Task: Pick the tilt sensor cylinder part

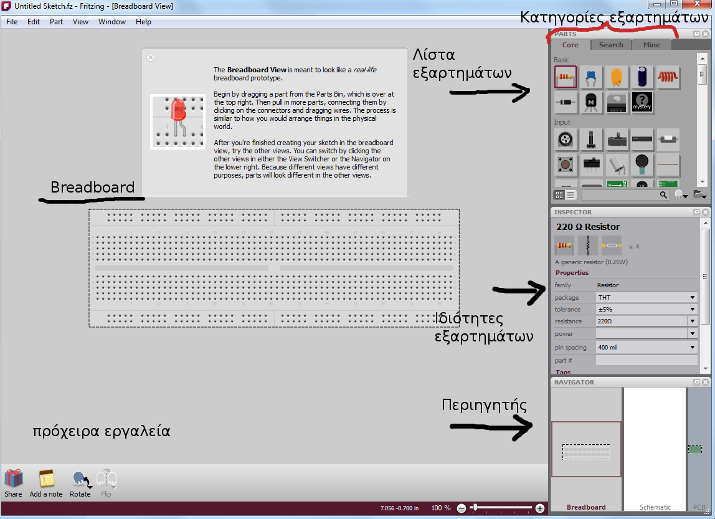Action: click(617, 164)
